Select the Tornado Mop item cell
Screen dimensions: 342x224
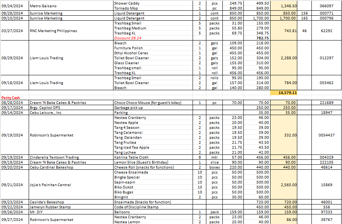pyautogui.click(x=153, y=8)
